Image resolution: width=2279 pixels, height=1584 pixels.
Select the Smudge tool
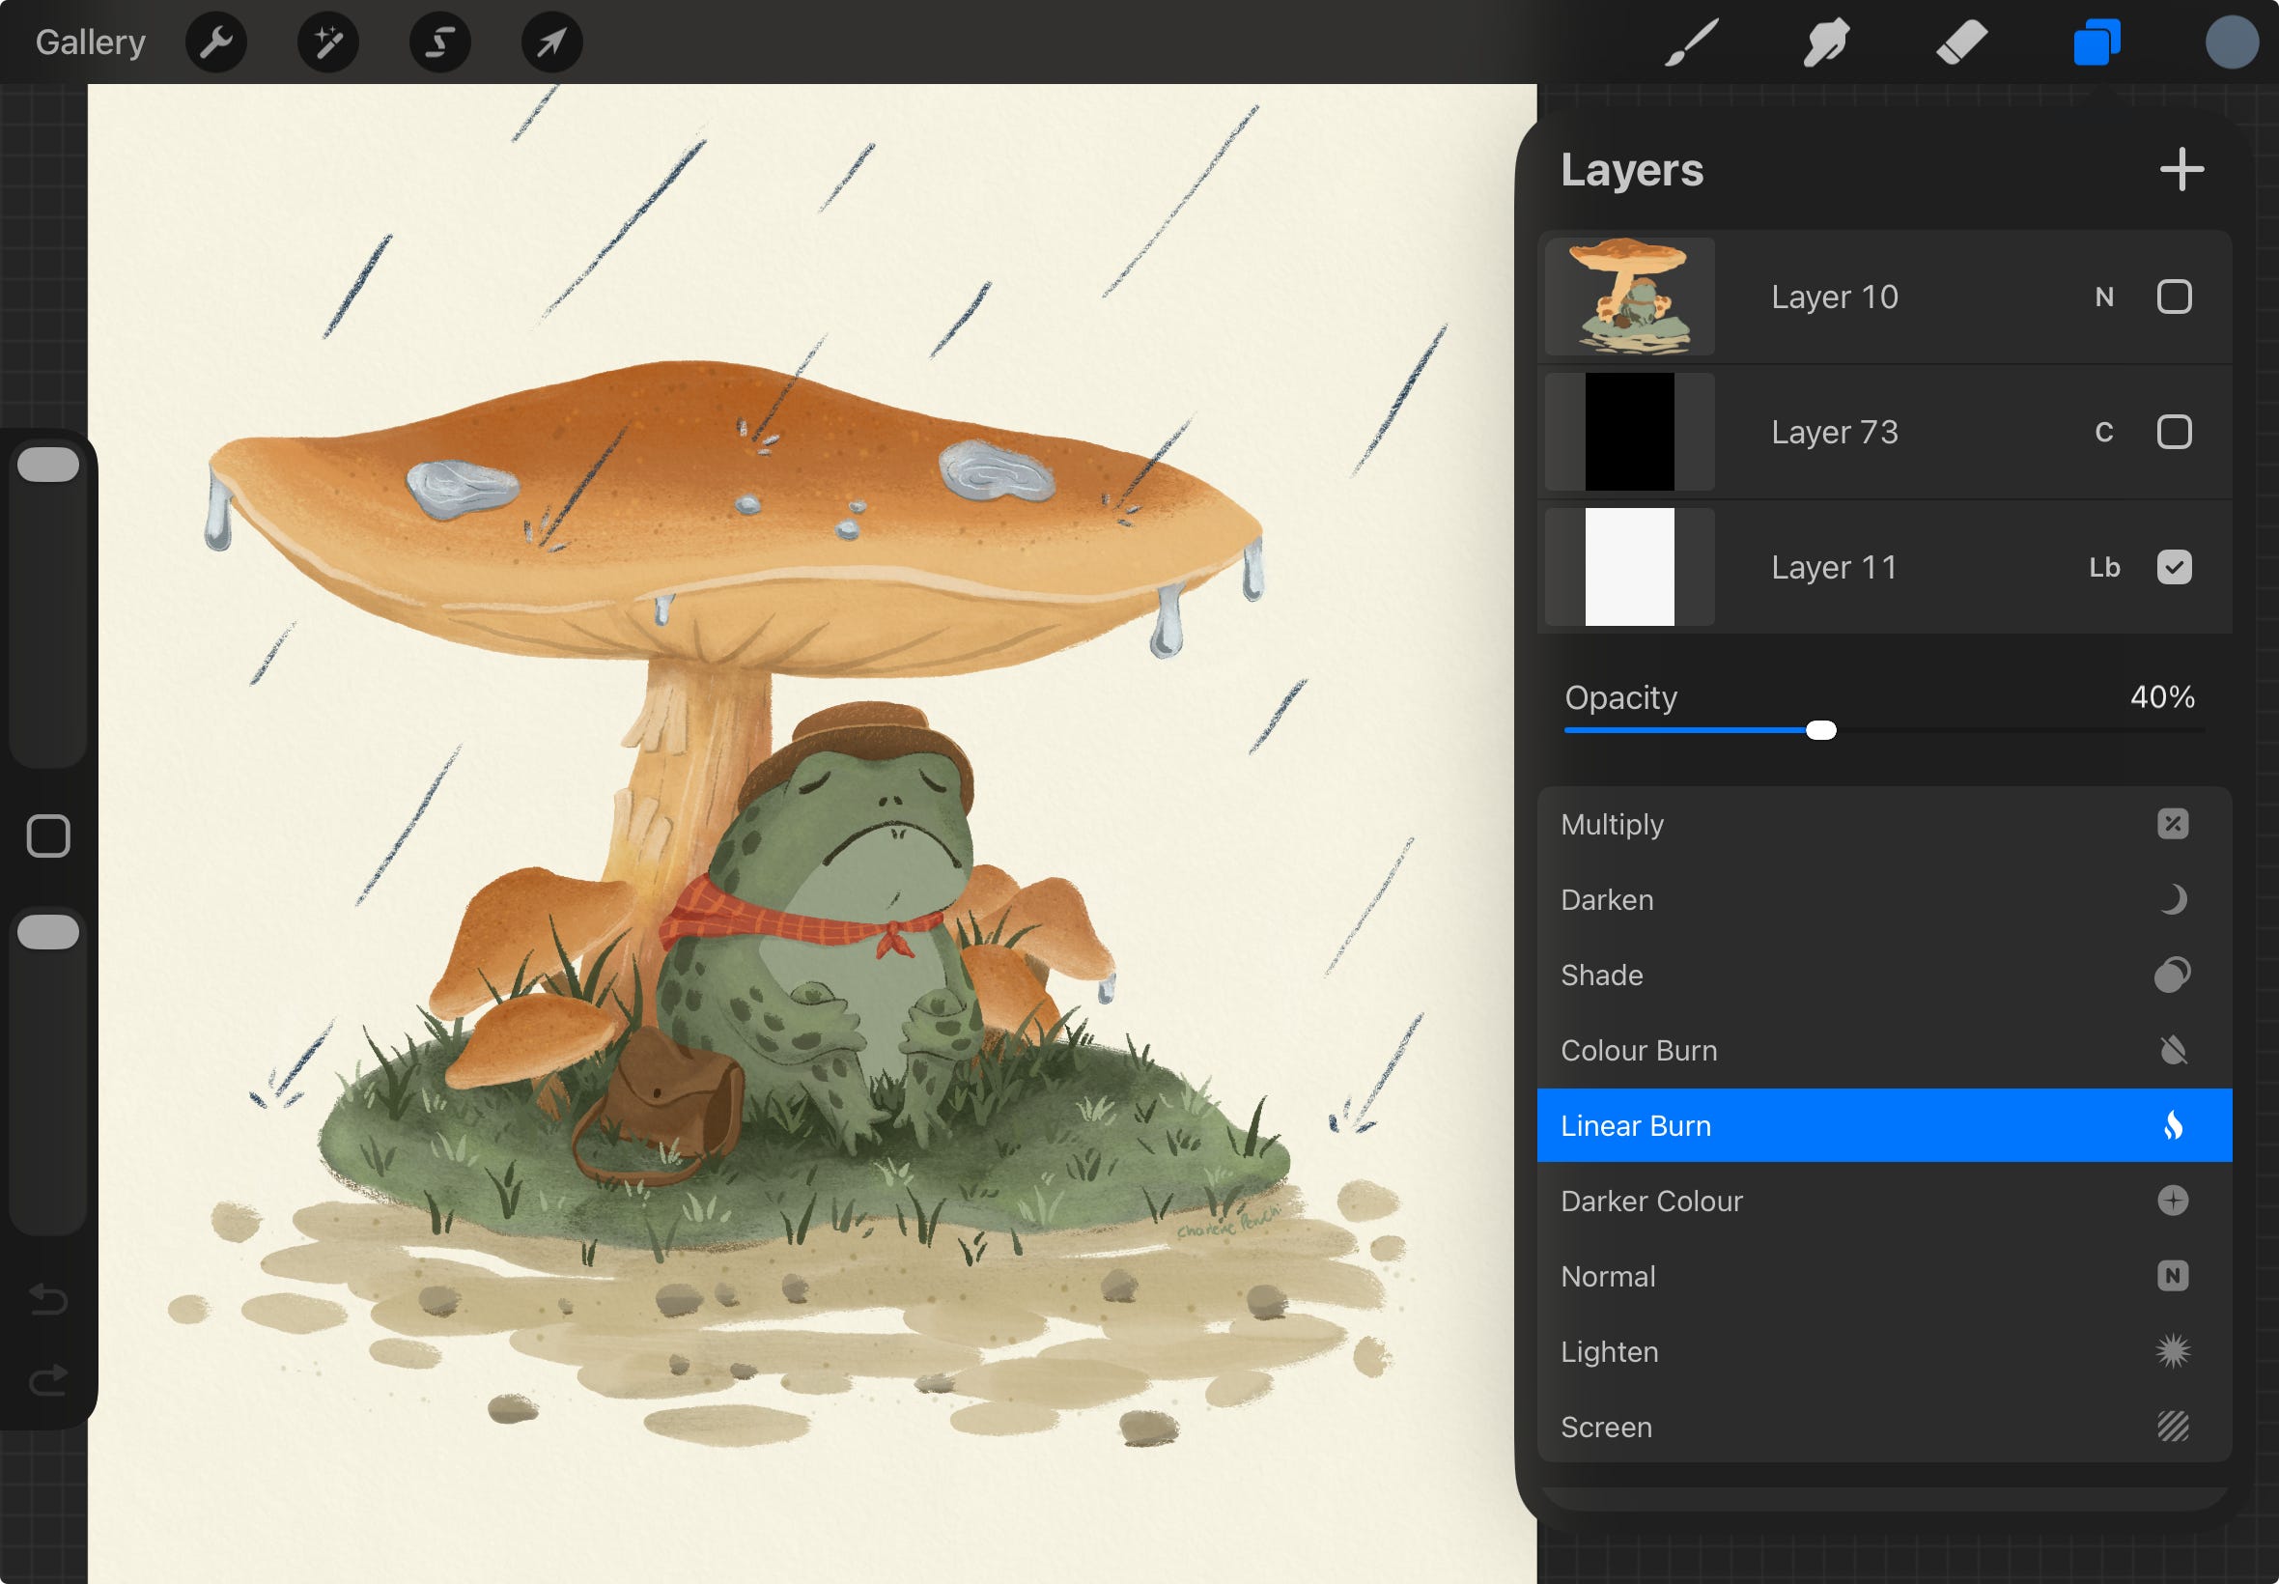click(x=1825, y=42)
